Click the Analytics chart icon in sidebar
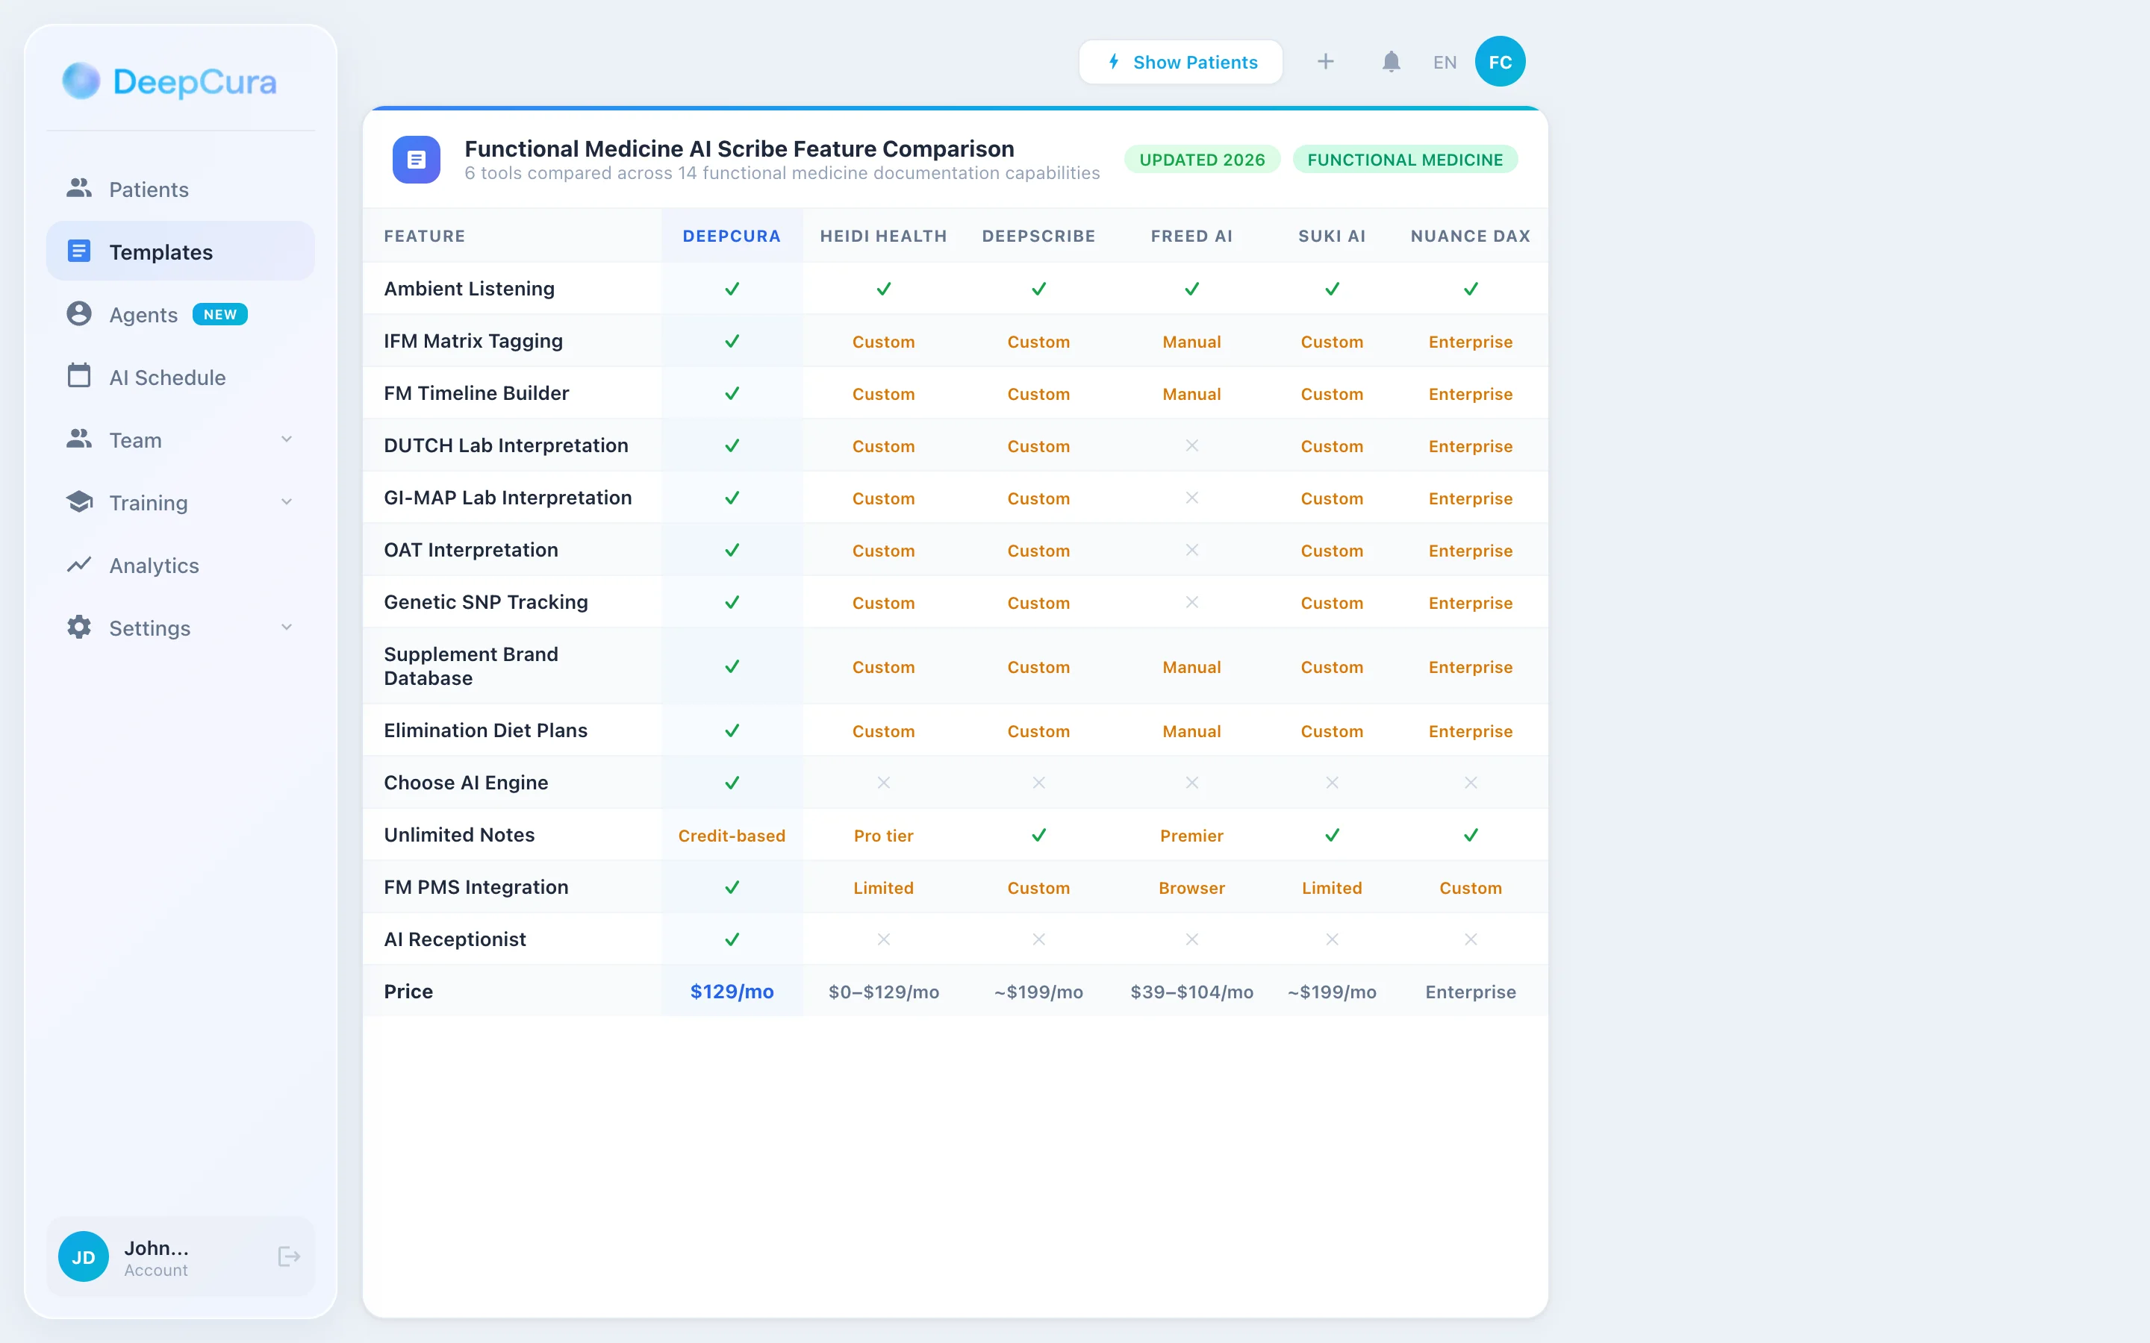This screenshot has width=2150, height=1343. click(x=79, y=565)
